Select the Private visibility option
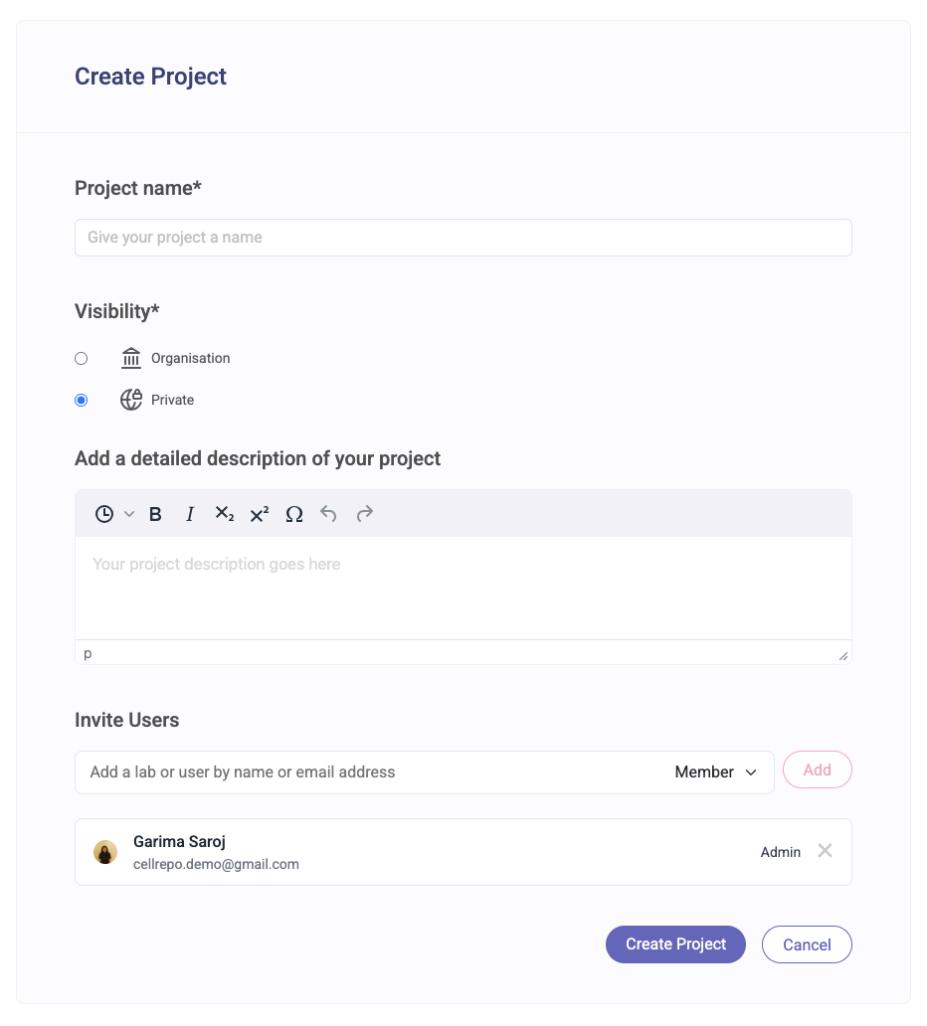This screenshot has height=1026, width=927. [x=81, y=400]
